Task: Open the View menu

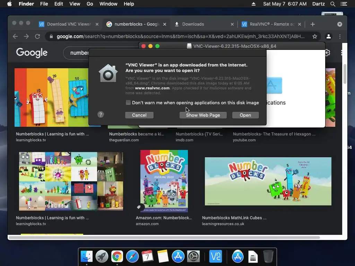Action: pos(75,4)
